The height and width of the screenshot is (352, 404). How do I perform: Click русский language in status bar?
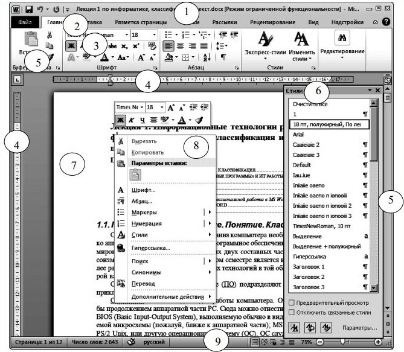click(154, 342)
